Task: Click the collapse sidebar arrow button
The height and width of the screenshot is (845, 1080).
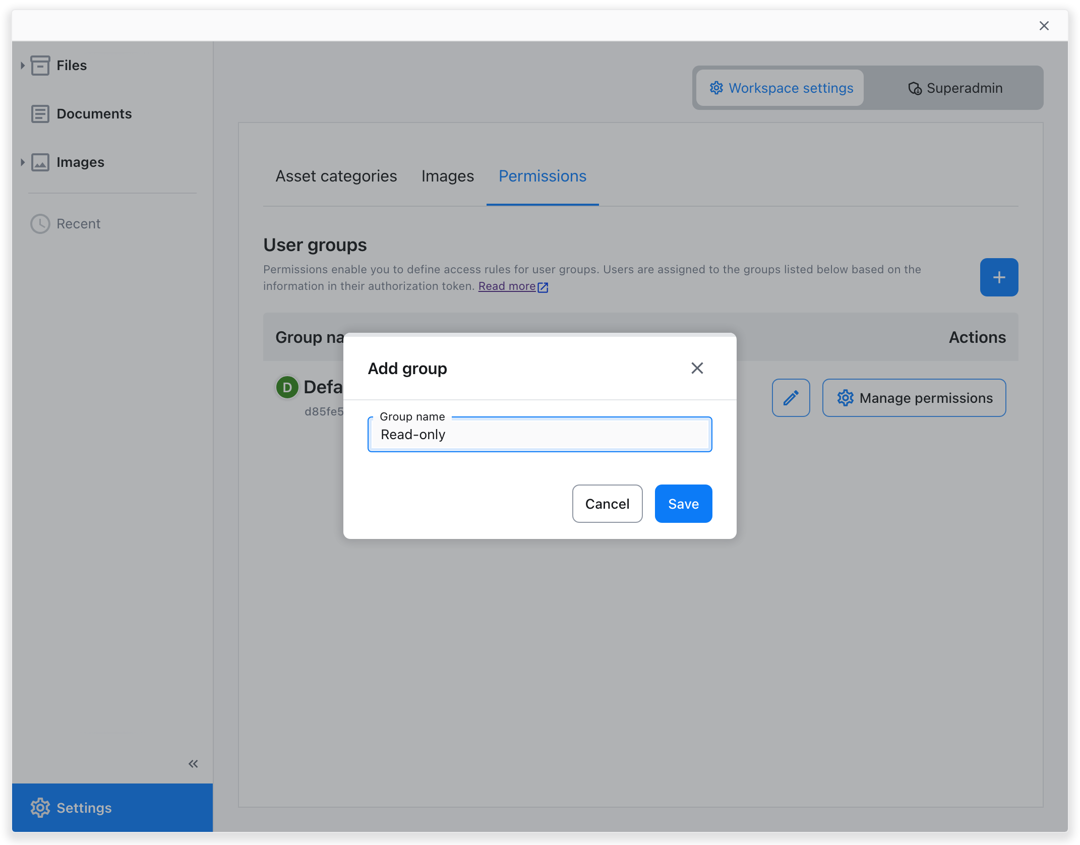Action: 193,763
